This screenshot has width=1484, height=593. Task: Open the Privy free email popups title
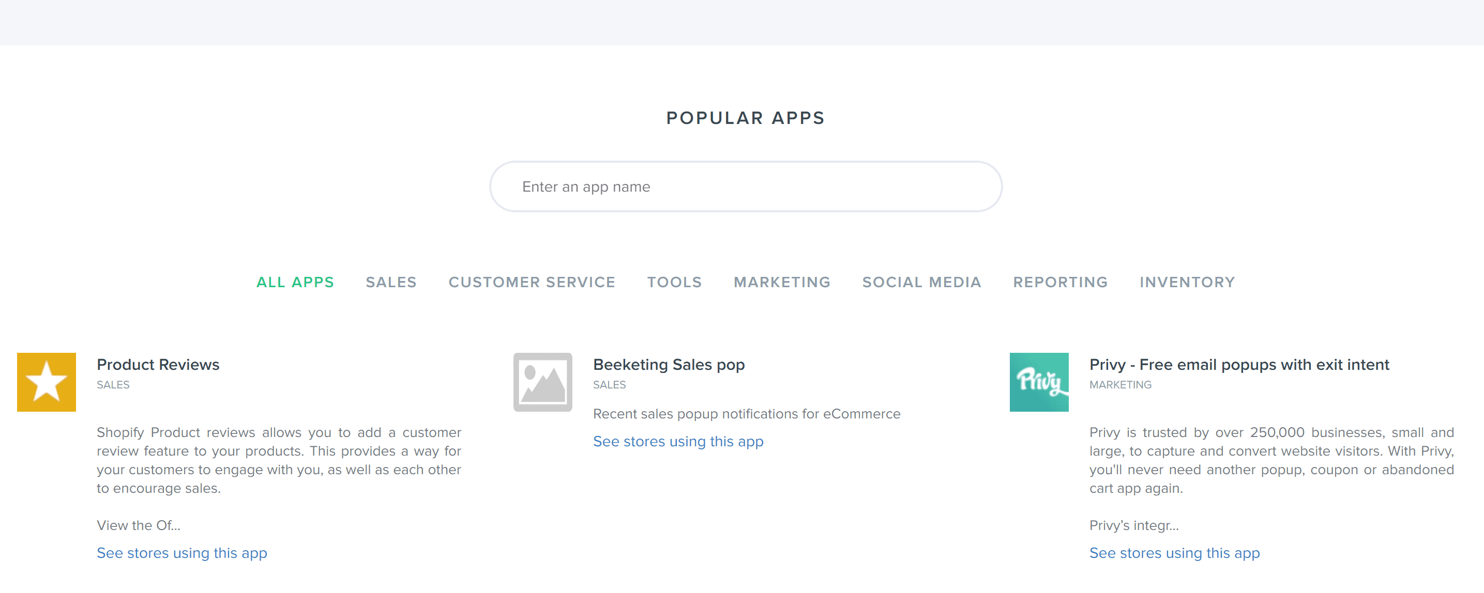click(1239, 365)
